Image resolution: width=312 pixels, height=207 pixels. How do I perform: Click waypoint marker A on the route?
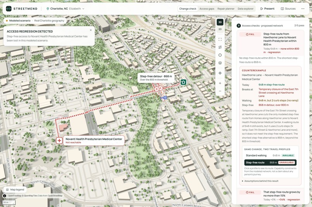(x=160, y=88)
